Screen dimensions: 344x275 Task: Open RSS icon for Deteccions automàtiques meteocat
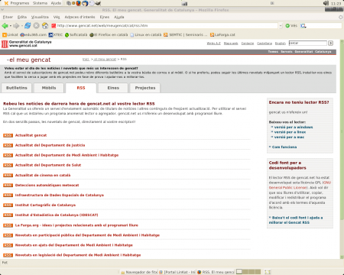[8, 186]
